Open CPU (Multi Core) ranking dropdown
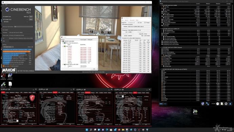Viewport: 234px width, 132px height. pos(8,47)
